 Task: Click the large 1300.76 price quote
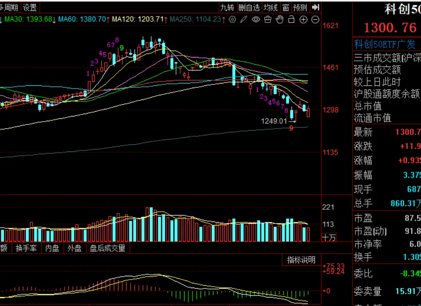(390, 28)
